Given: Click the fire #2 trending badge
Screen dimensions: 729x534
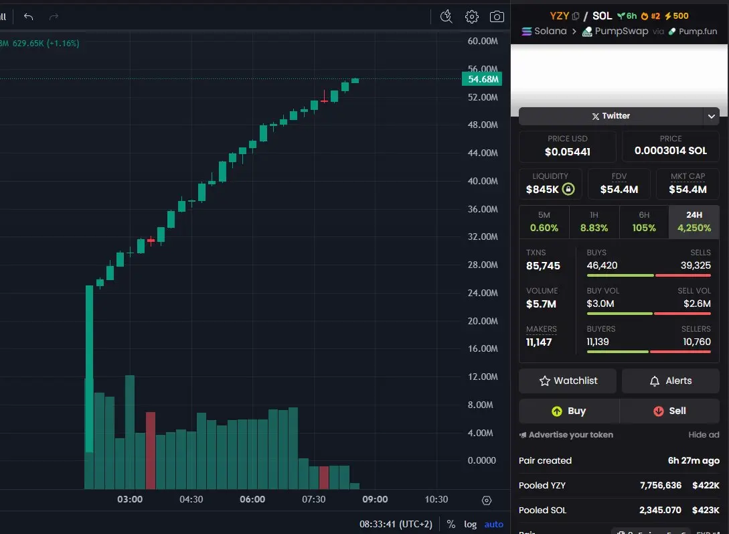Looking at the screenshot, I should [x=651, y=16].
